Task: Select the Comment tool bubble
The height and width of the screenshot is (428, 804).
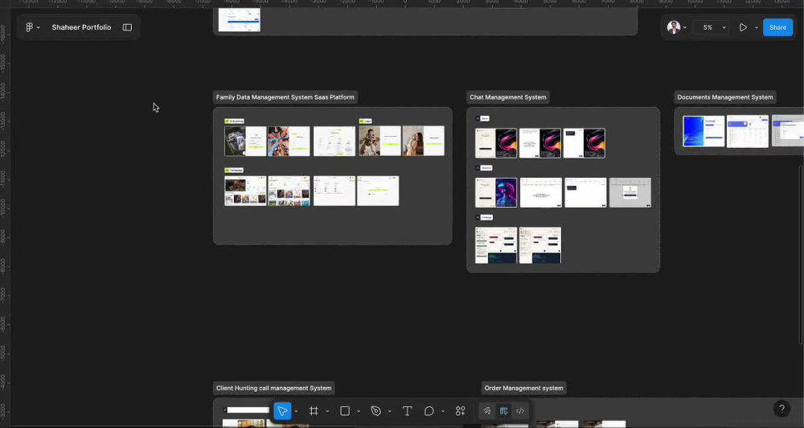Action: 429,410
